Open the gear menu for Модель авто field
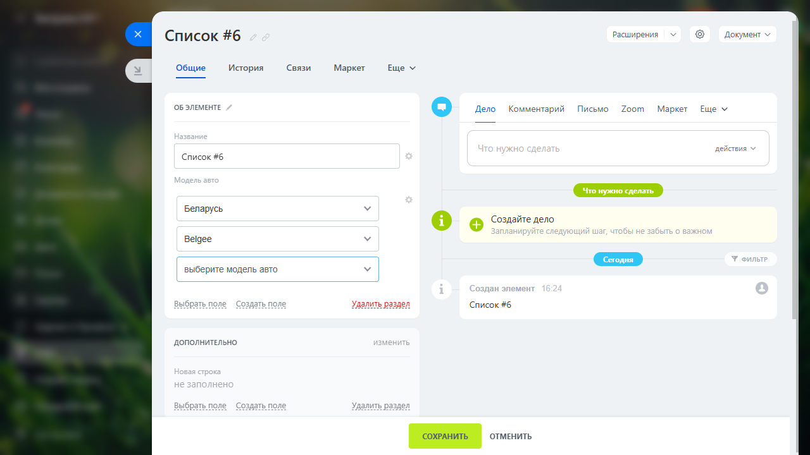The height and width of the screenshot is (455, 810). 409,200
